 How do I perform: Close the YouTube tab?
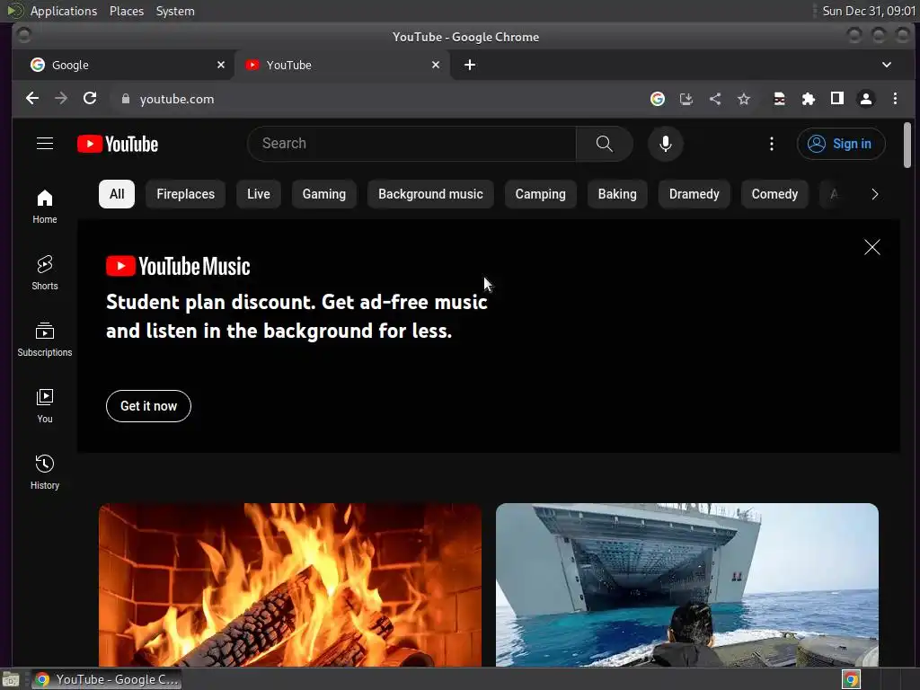point(436,65)
